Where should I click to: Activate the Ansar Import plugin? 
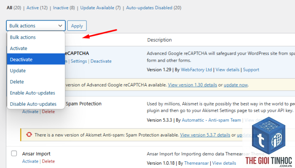pos(30,161)
